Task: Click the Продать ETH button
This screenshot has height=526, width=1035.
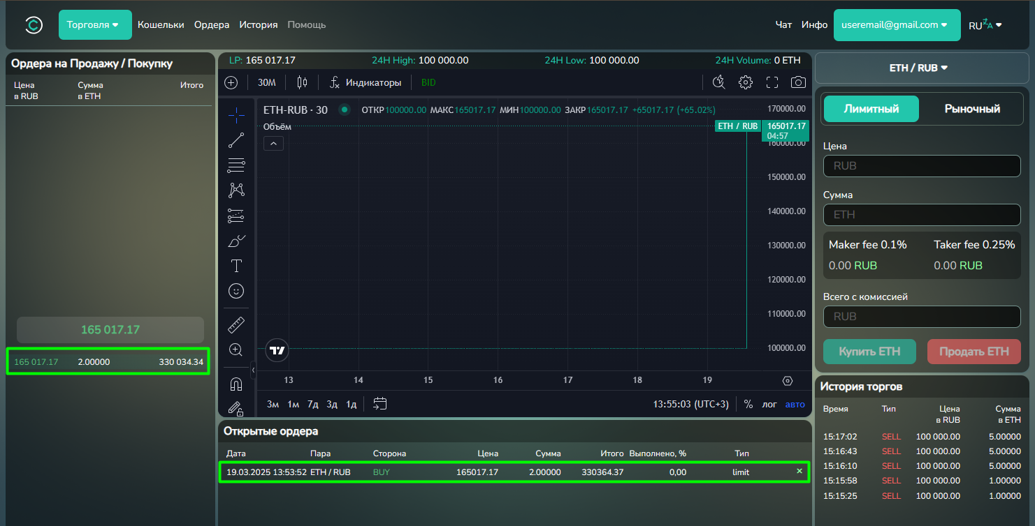Action: pyautogui.click(x=974, y=352)
